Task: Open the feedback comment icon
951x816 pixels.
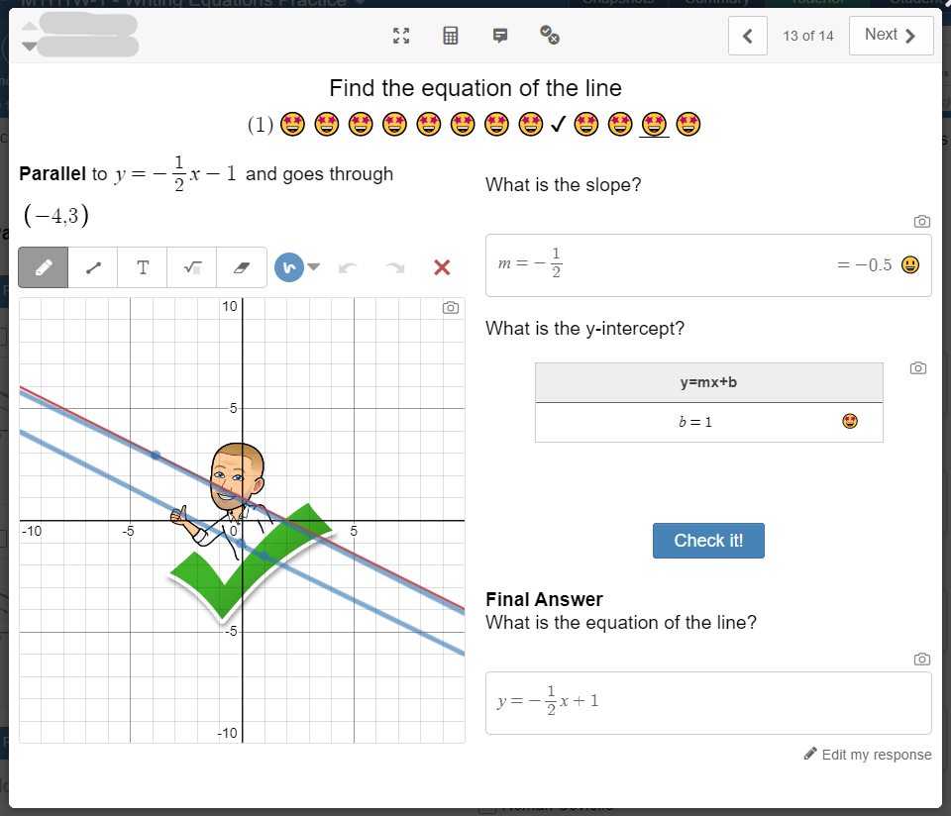Action: tap(499, 36)
